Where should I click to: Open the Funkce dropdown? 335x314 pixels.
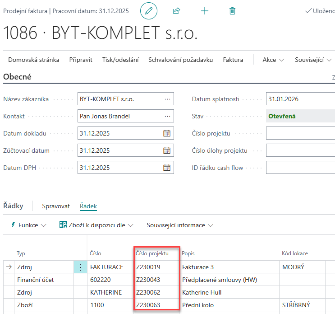[x=28, y=225]
